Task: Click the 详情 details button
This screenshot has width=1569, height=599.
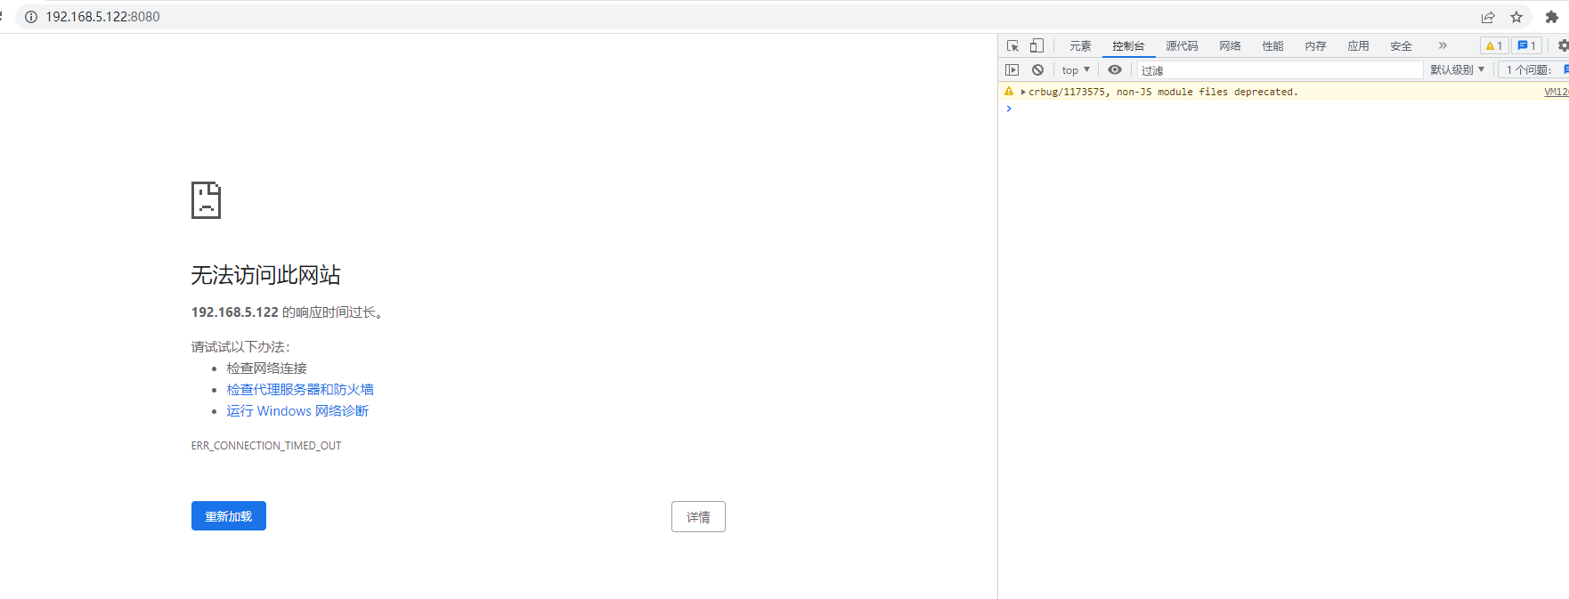Action: click(698, 517)
